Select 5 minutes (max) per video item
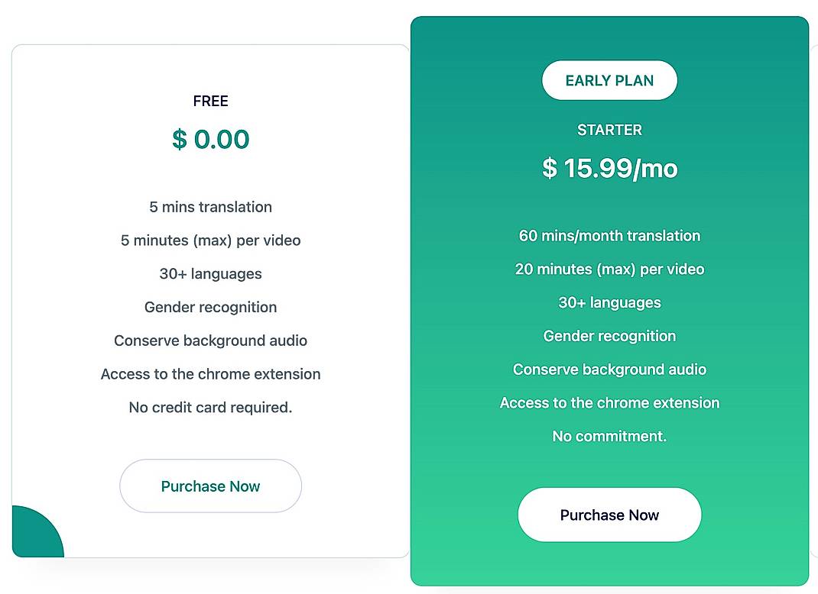This screenshot has height=594, width=818. tap(210, 241)
